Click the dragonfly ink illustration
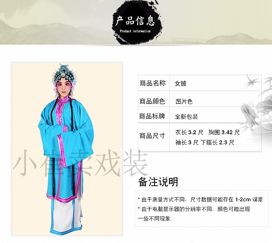 (251, 81)
